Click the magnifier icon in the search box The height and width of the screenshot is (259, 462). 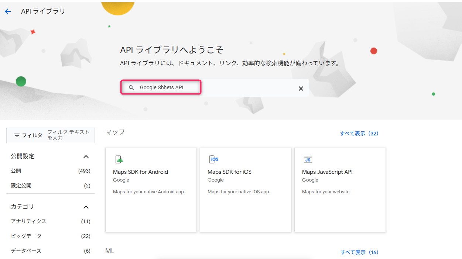pyautogui.click(x=131, y=88)
